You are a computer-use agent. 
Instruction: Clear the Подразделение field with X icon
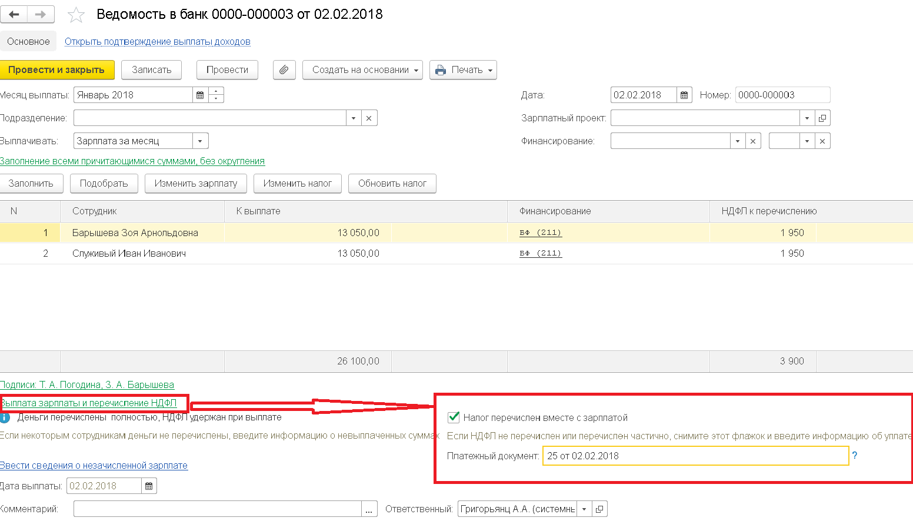pyautogui.click(x=369, y=118)
